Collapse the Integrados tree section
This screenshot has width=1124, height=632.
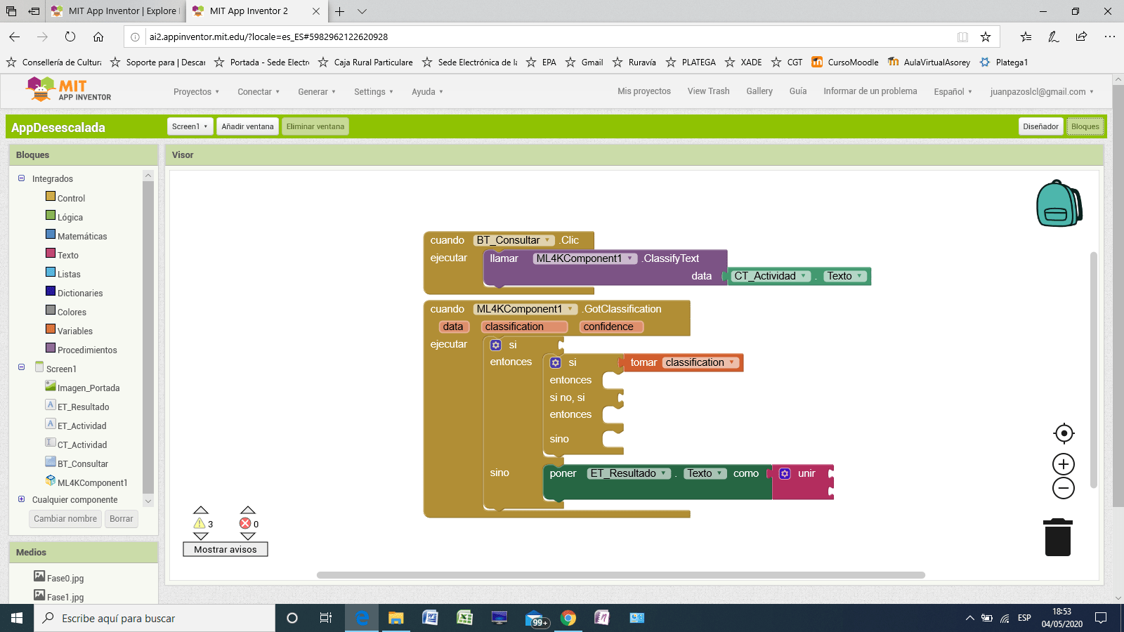[21, 178]
